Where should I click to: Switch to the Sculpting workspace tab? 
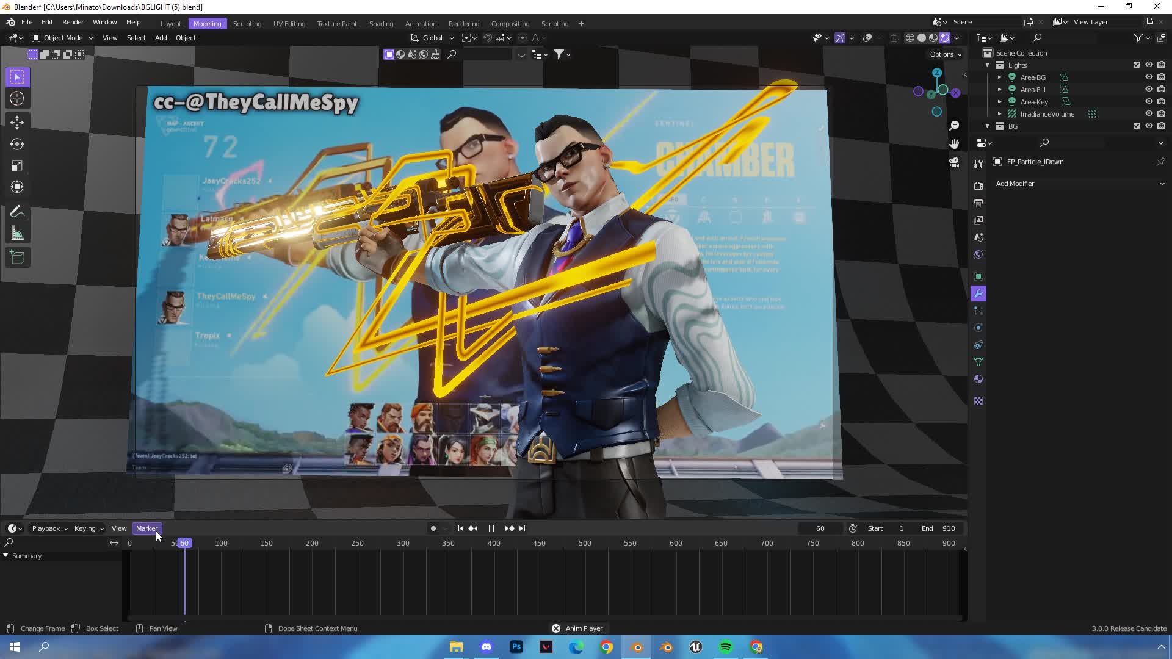tap(247, 24)
